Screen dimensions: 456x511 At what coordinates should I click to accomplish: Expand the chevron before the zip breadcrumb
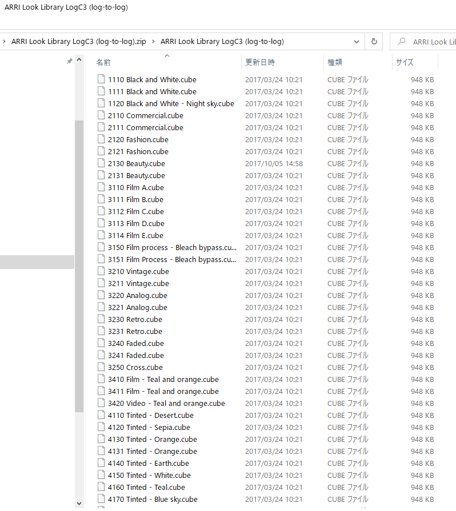(x=4, y=41)
